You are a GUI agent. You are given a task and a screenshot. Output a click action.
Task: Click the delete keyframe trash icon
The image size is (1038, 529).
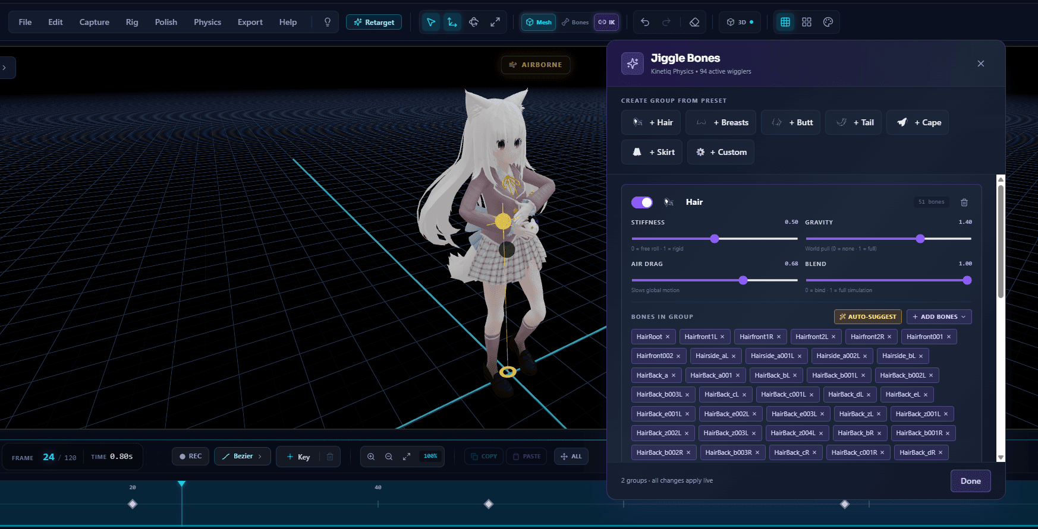tap(330, 457)
